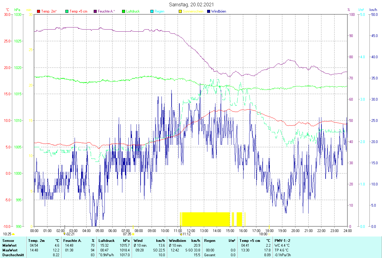The height and width of the screenshot is (258, 382).
Task: Click the cyan l/m² axis unit label
Action: [x=361, y=10]
